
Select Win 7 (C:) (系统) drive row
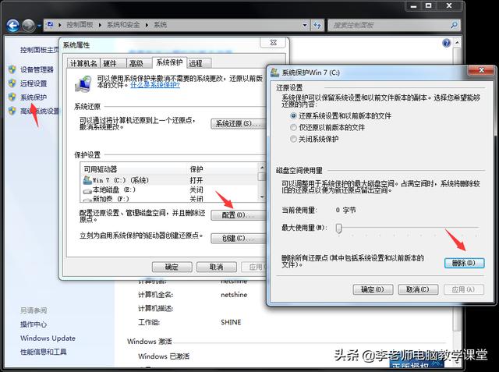169,180
